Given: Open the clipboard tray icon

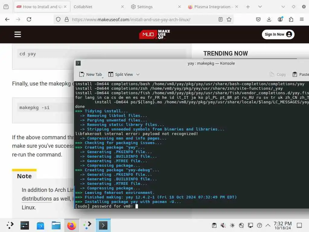Looking at the screenshot, I should (x=214, y=225).
